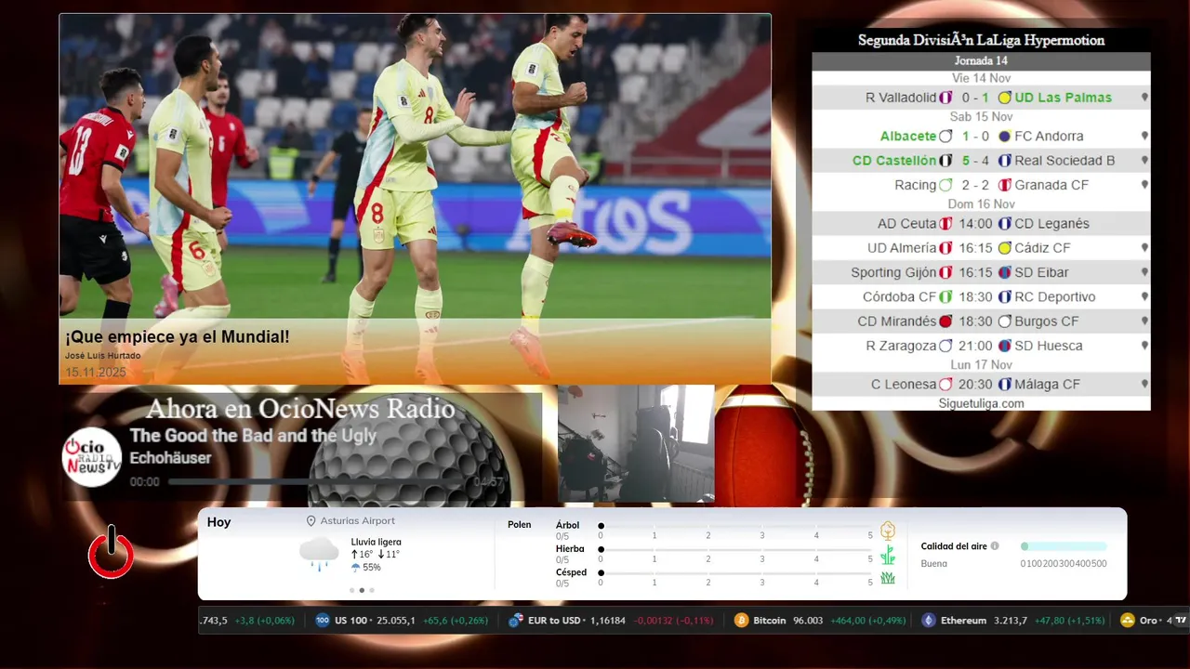Click the webcam video thumbnail
This screenshot has height=669, width=1190.
(636, 443)
